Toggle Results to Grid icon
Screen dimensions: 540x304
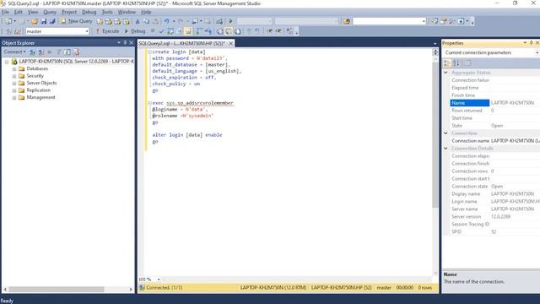click(x=229, y=31)
